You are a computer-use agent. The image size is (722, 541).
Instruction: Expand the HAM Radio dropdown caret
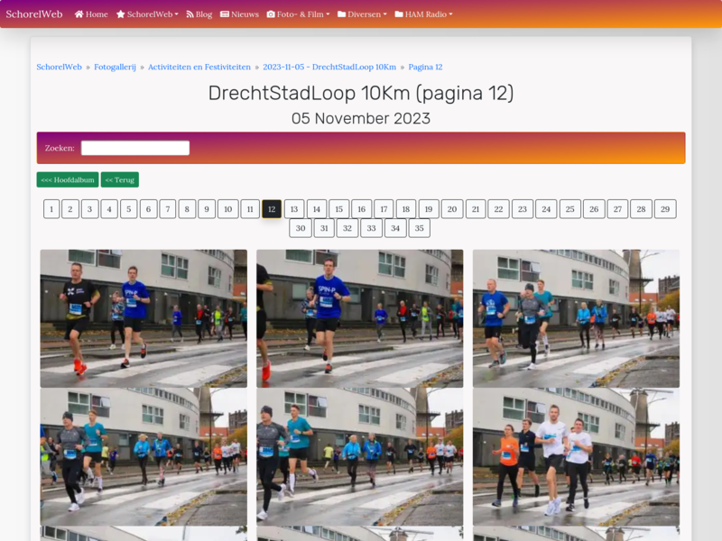(450, 14)
